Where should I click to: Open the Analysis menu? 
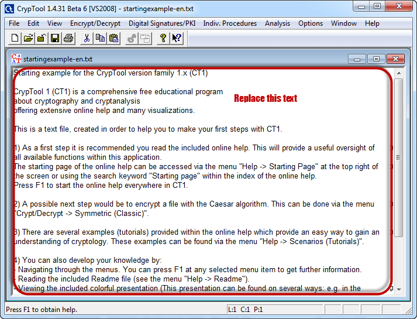pos(277,23)
